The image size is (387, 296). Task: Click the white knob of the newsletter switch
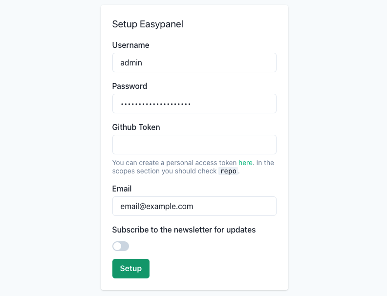(117, 246)
